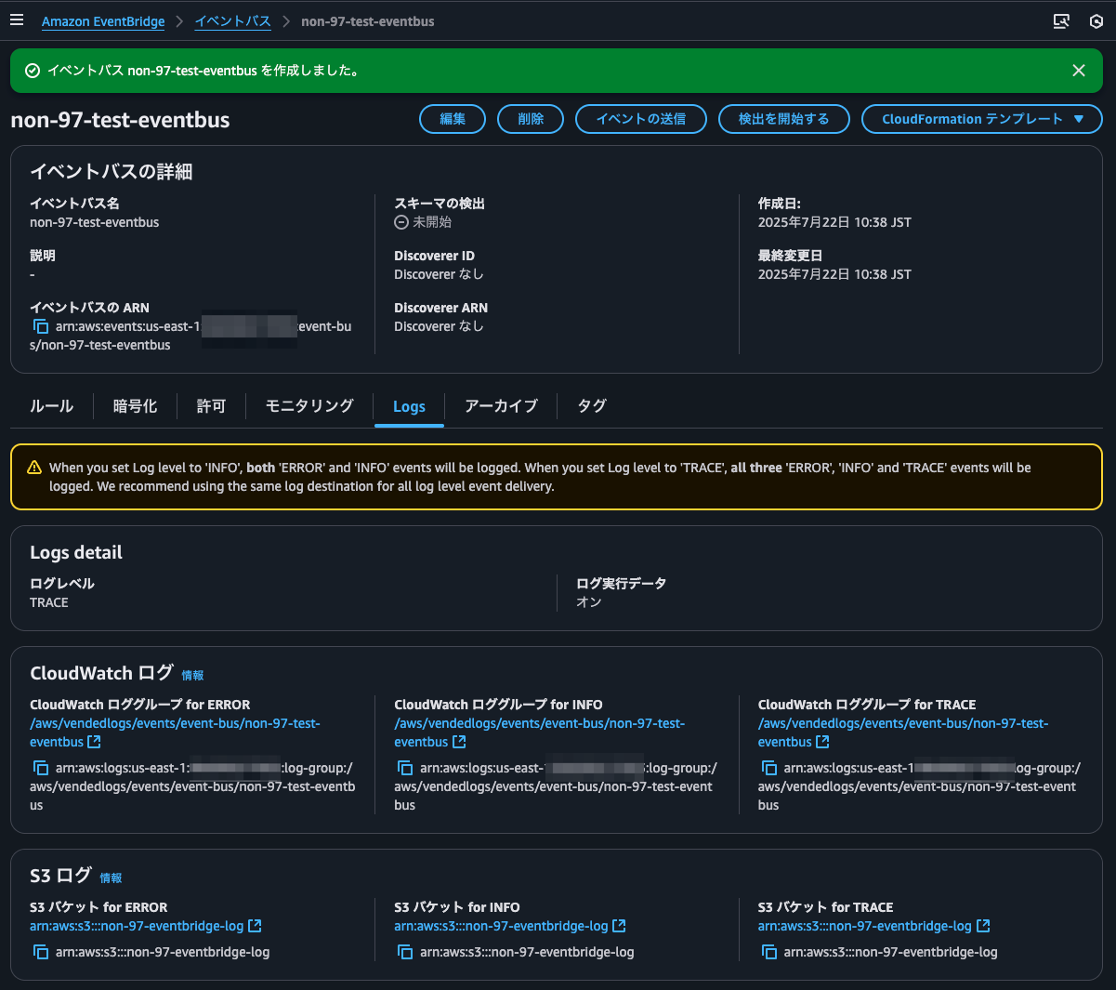Click the 検出を開始する button

tap(784, 119)
